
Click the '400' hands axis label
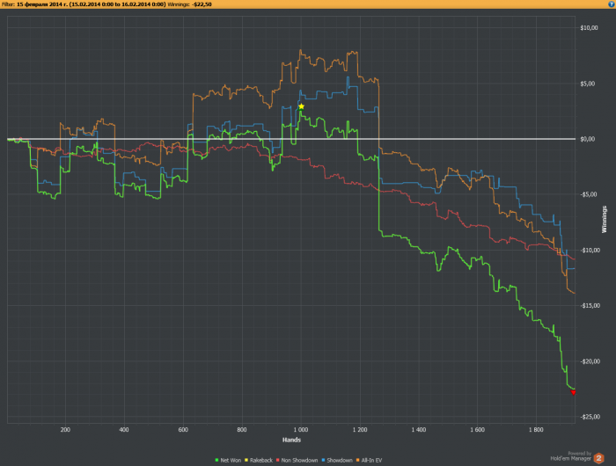pyautogui.click(x=124, y=430)
